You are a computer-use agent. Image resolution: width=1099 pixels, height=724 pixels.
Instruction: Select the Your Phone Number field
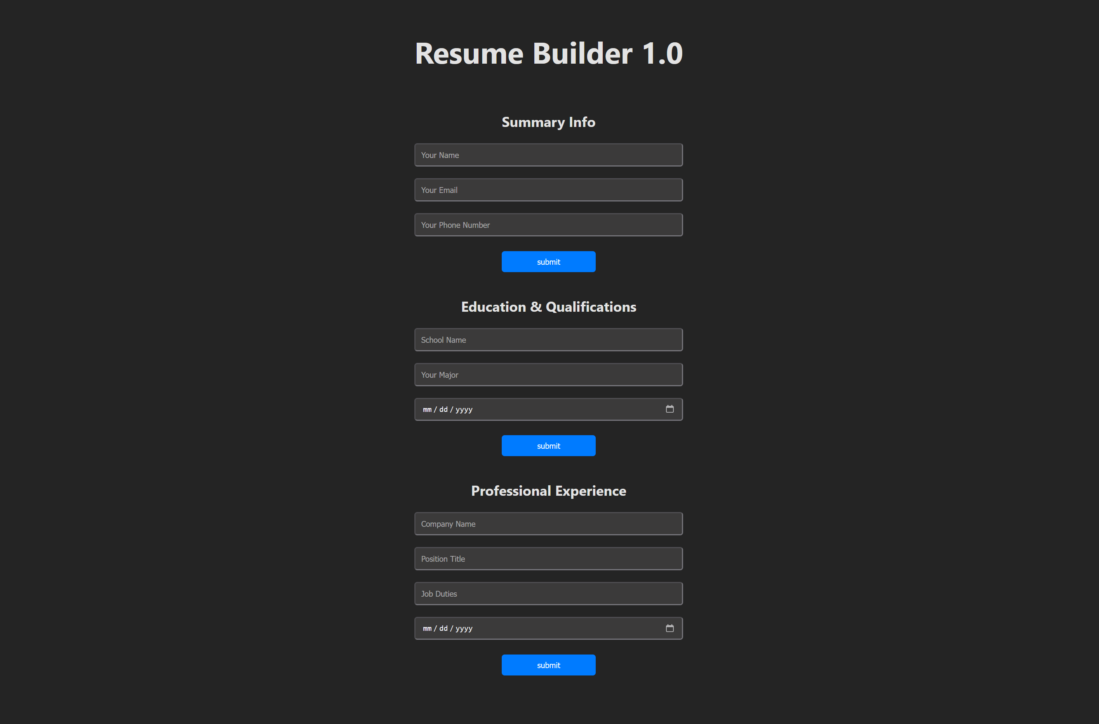549,225
